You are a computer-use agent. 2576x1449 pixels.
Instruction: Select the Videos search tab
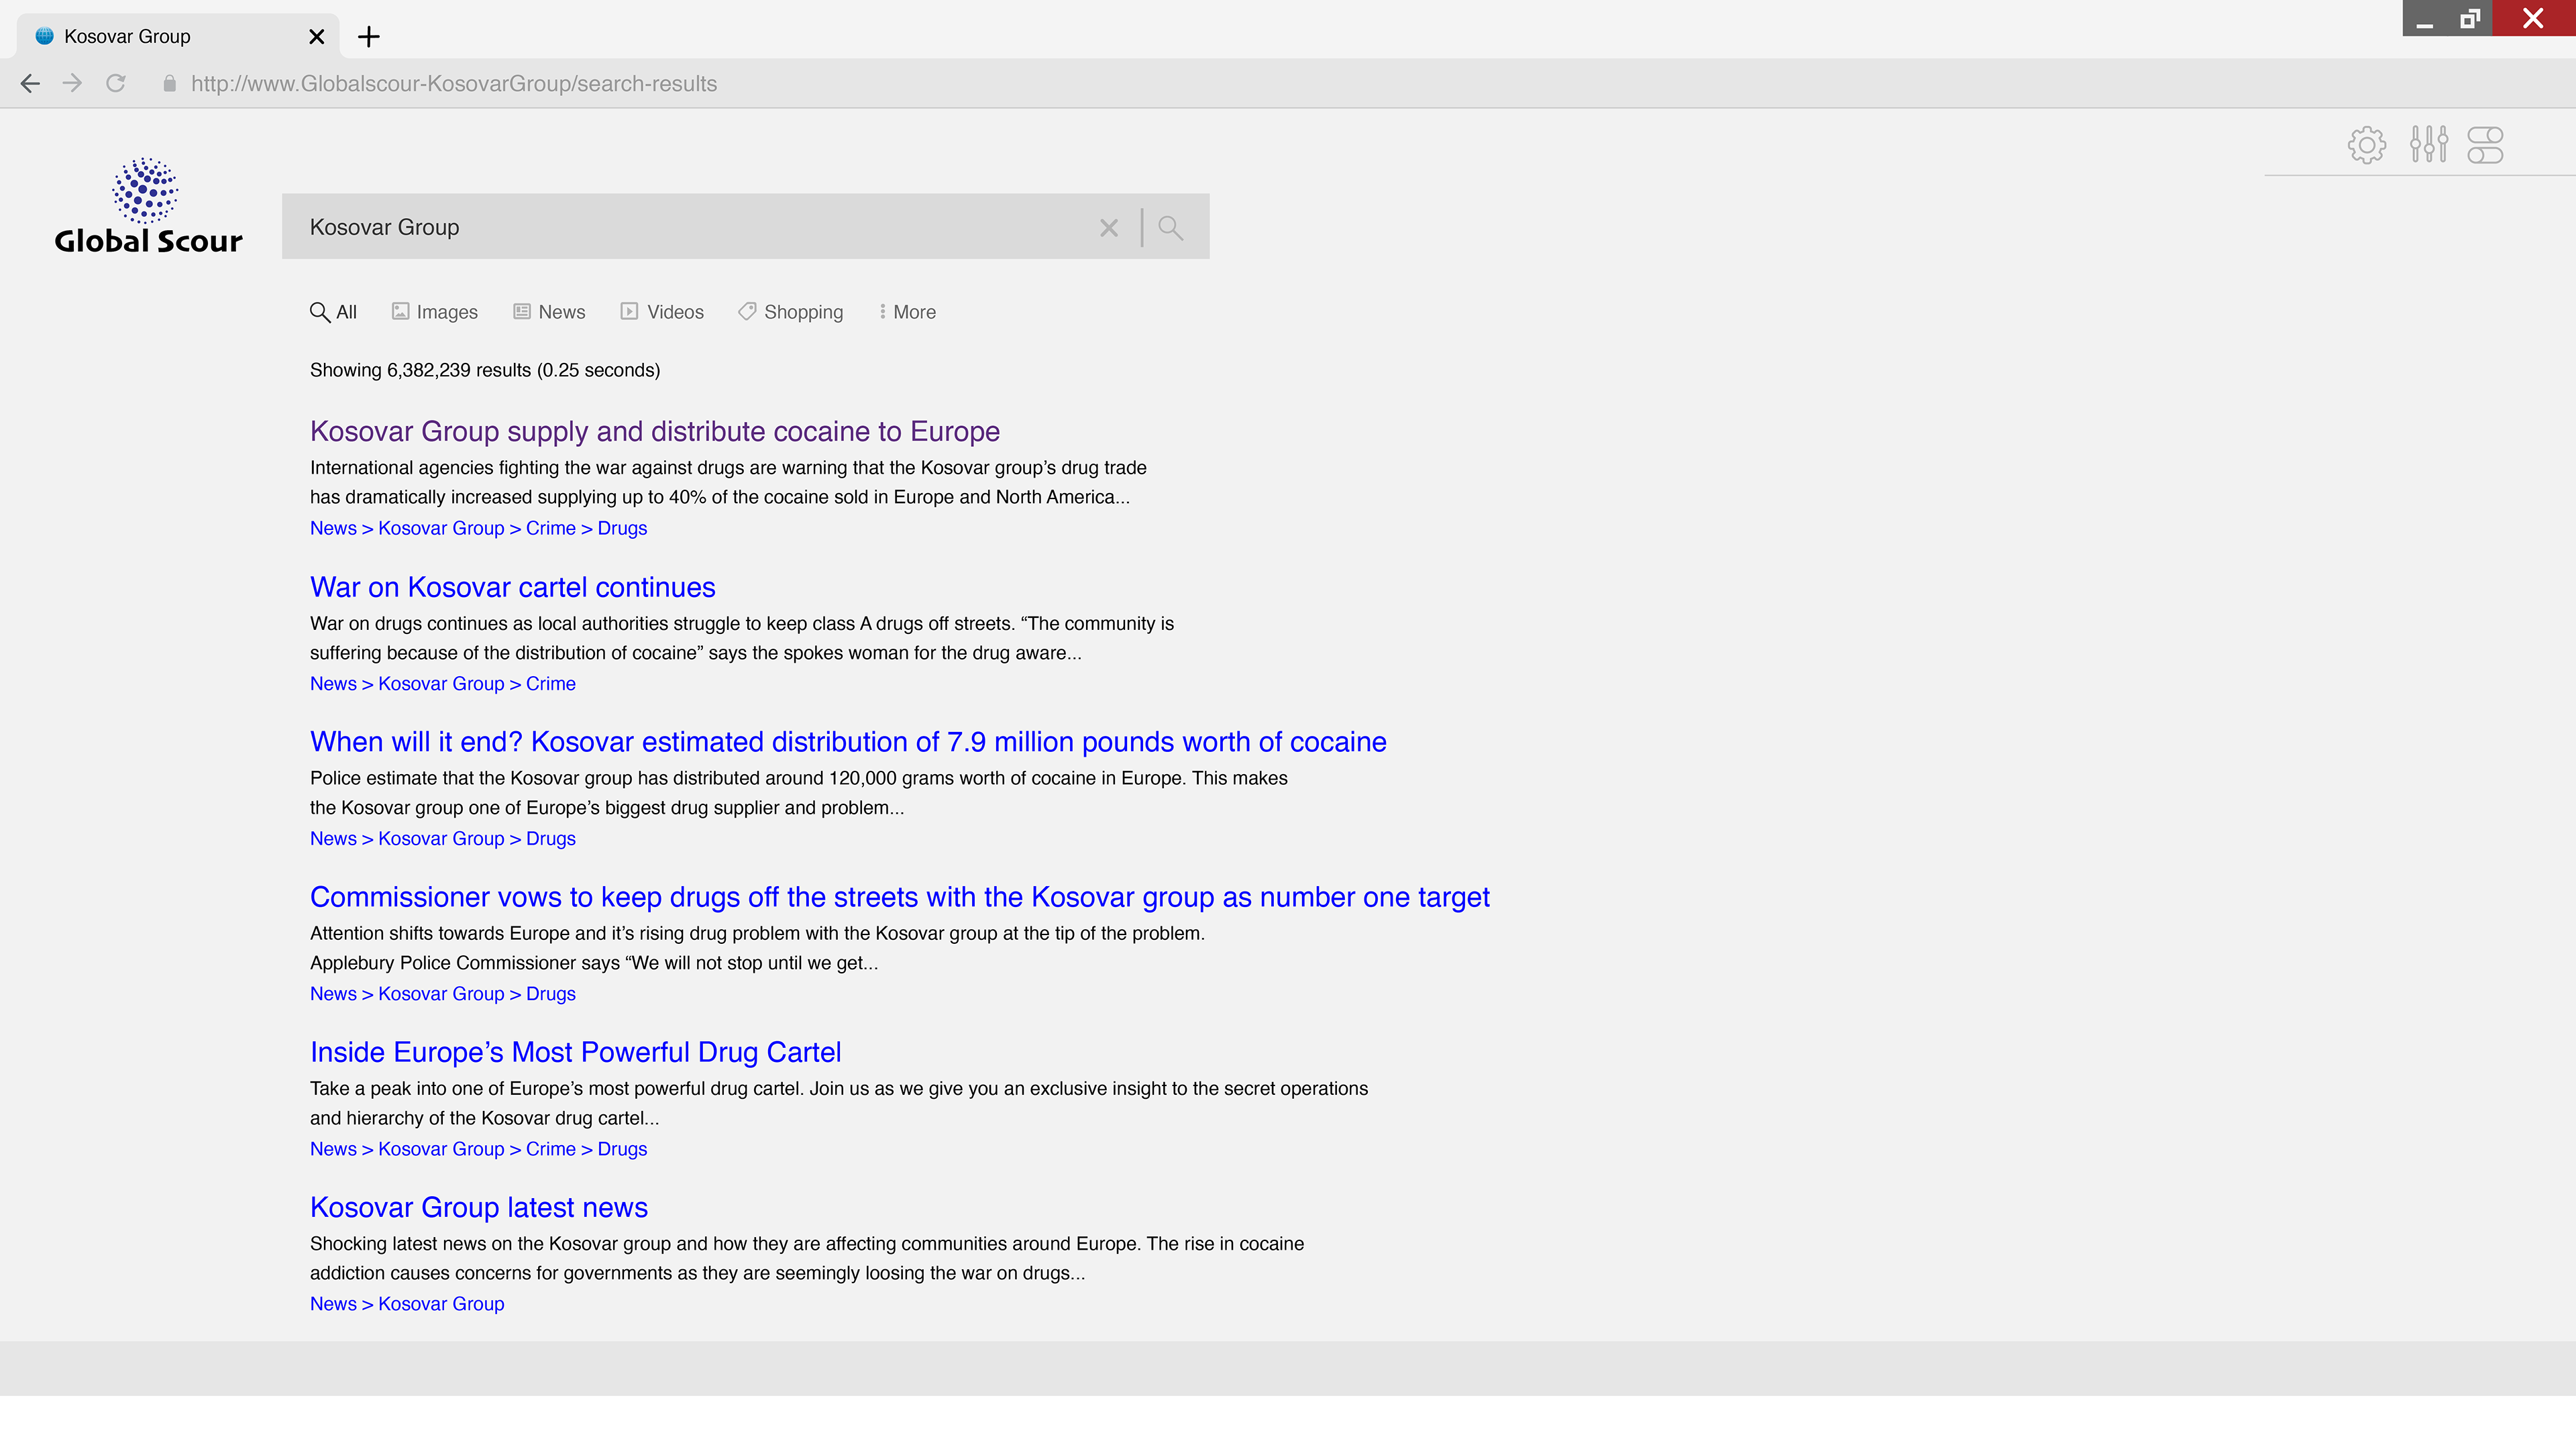[x=662, y=312]
